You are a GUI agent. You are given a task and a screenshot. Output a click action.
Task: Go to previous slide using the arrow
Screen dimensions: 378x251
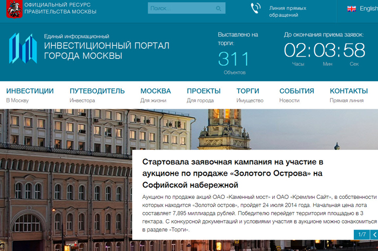coord(374,235)
